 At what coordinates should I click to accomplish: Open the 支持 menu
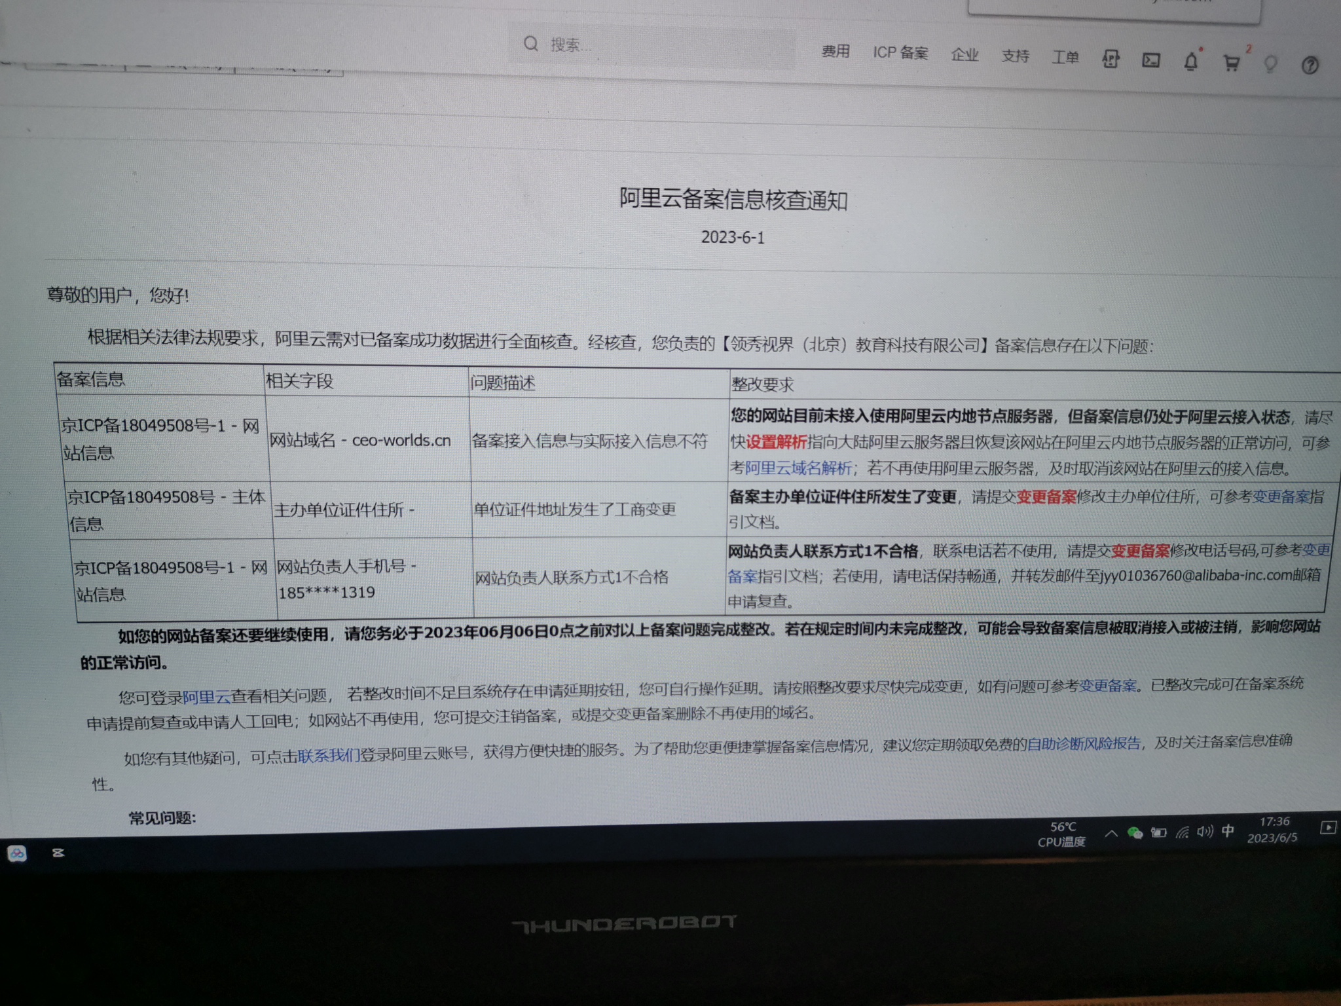(x=1015, y=56)
